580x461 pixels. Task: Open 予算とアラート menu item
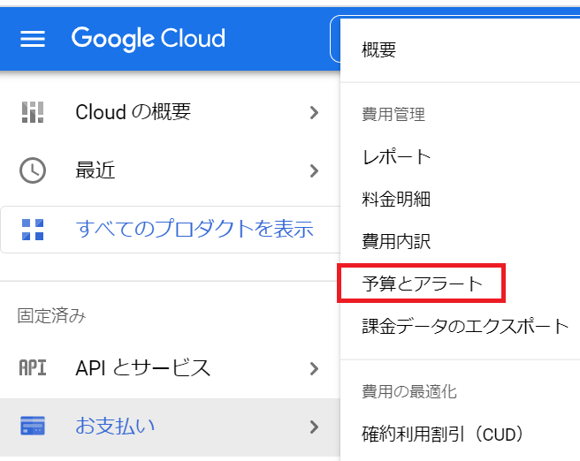click(x=423, y=283)
